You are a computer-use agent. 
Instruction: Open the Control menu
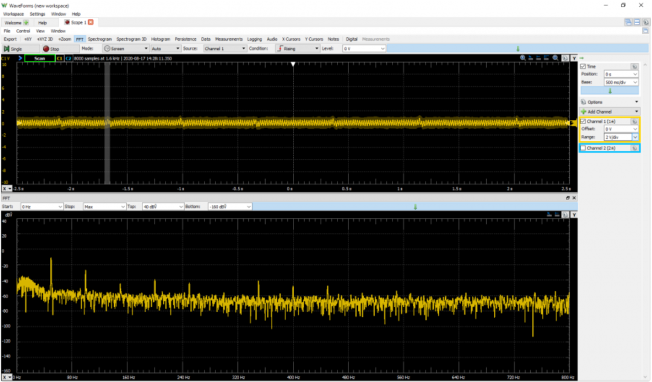[23, 31]
